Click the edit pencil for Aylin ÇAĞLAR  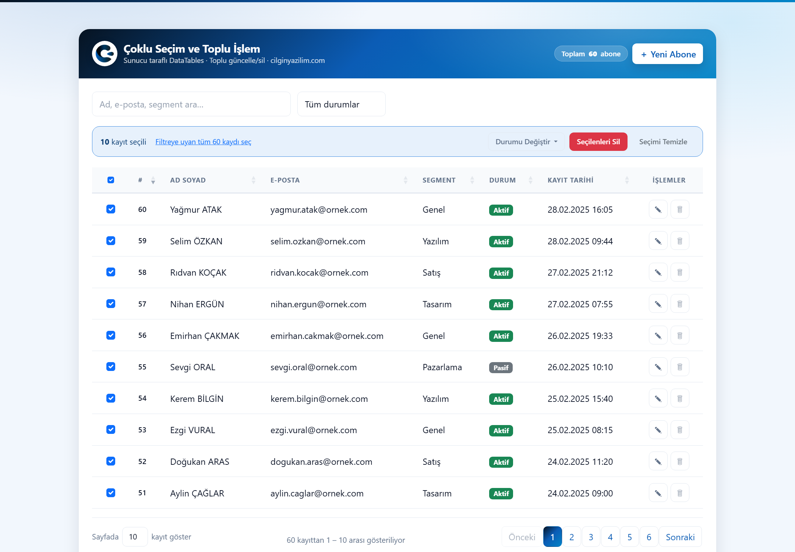[x=658, y=493]
